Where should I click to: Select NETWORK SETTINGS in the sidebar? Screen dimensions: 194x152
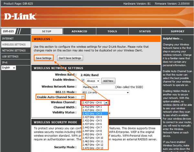[16, 51]
